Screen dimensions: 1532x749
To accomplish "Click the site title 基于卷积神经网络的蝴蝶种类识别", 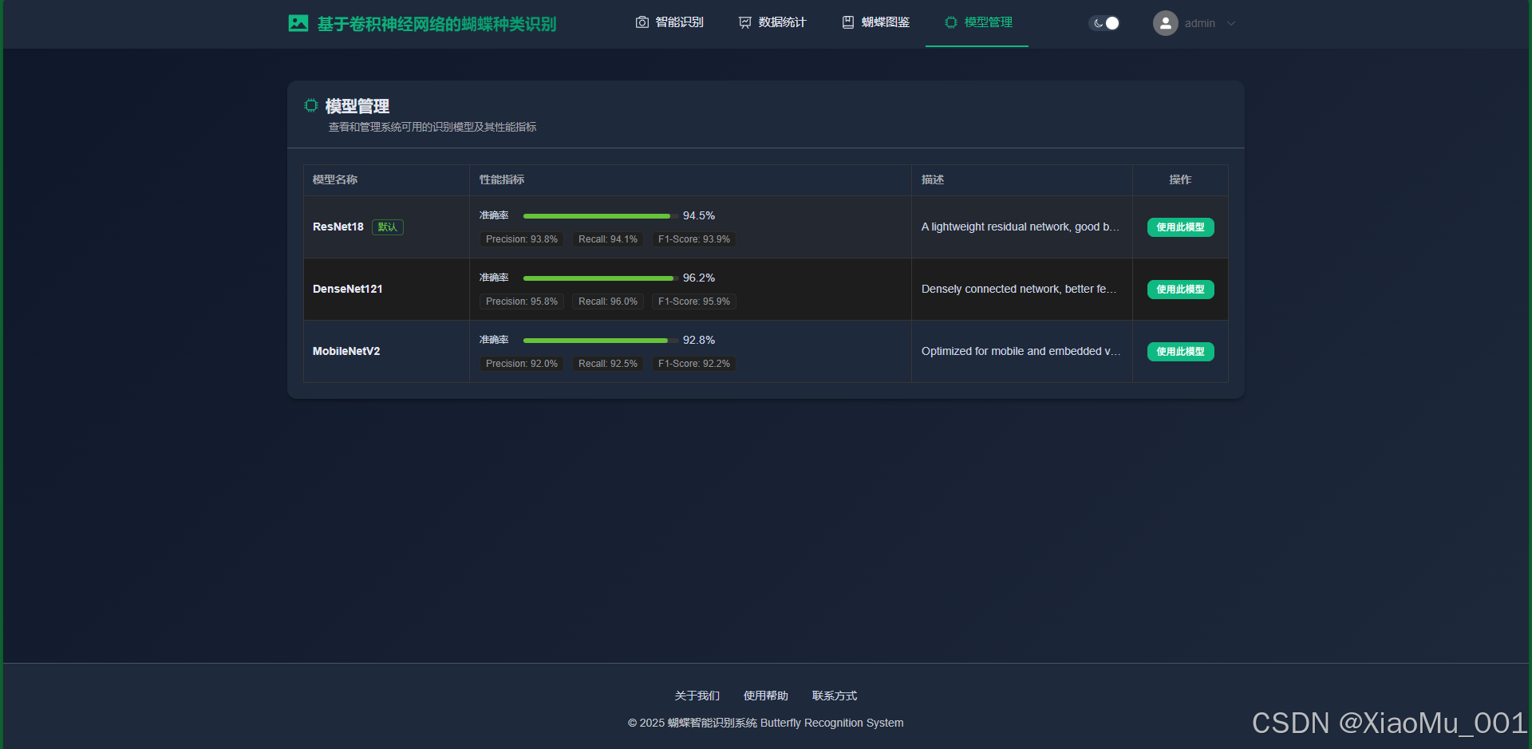I will (436, 24).
